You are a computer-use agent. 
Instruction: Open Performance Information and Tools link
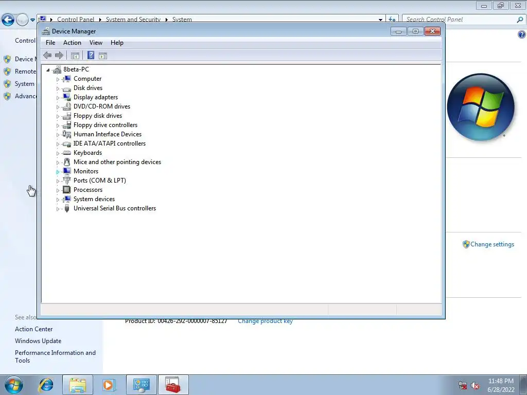[55, 356]
